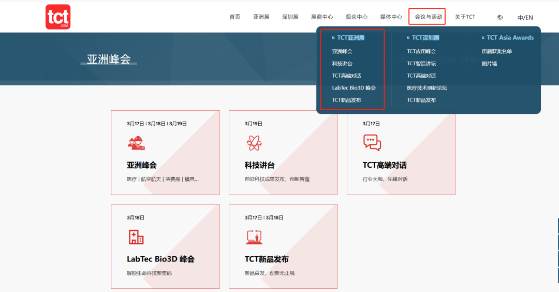Open 历届获奖名单 link
Screen dimensions: 559x292
[x=496, y=51]
